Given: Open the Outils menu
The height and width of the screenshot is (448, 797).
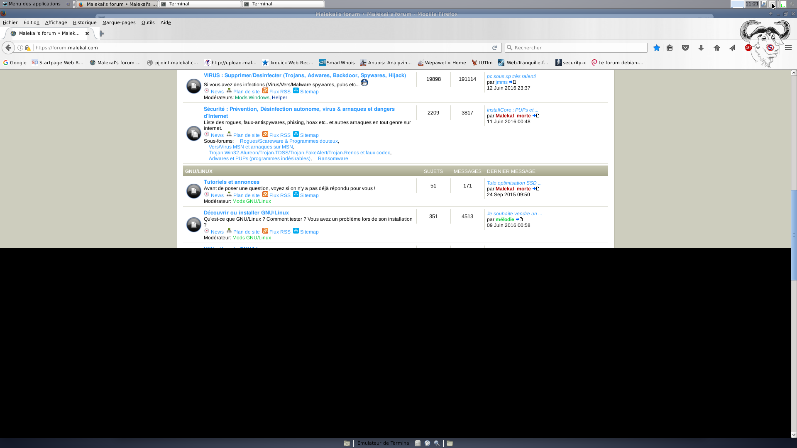Looking at the screenshot, I should pyautogui.click(x=148, y=22).
